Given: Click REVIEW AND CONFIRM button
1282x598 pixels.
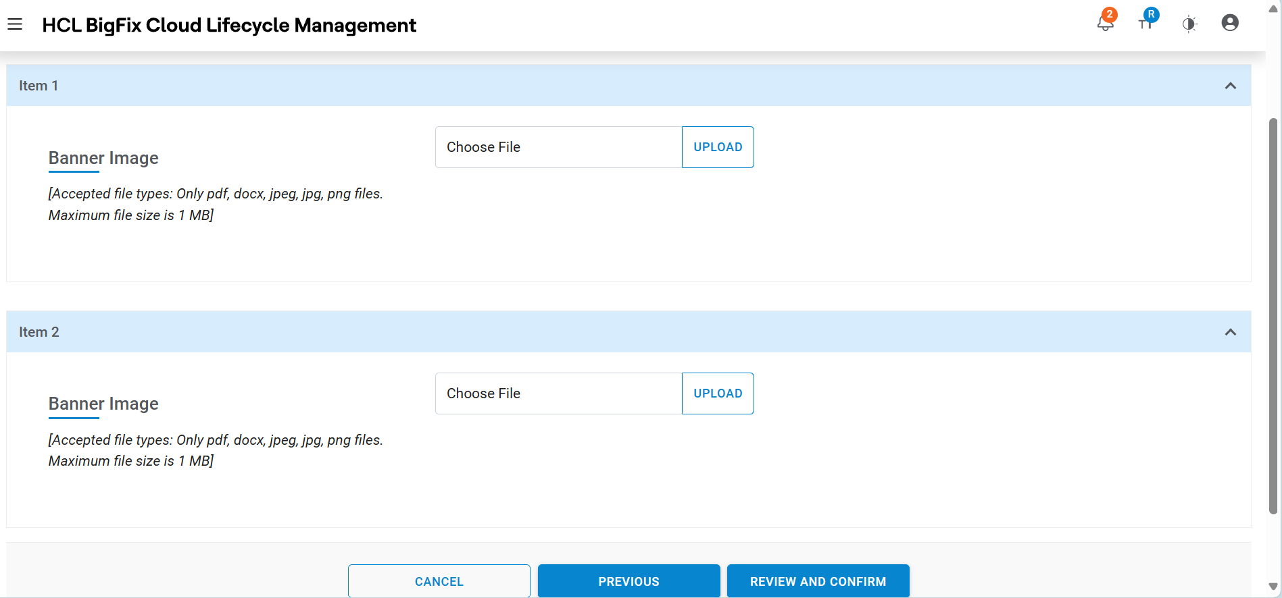Looking at the screenshot, I should coord(818,581).
